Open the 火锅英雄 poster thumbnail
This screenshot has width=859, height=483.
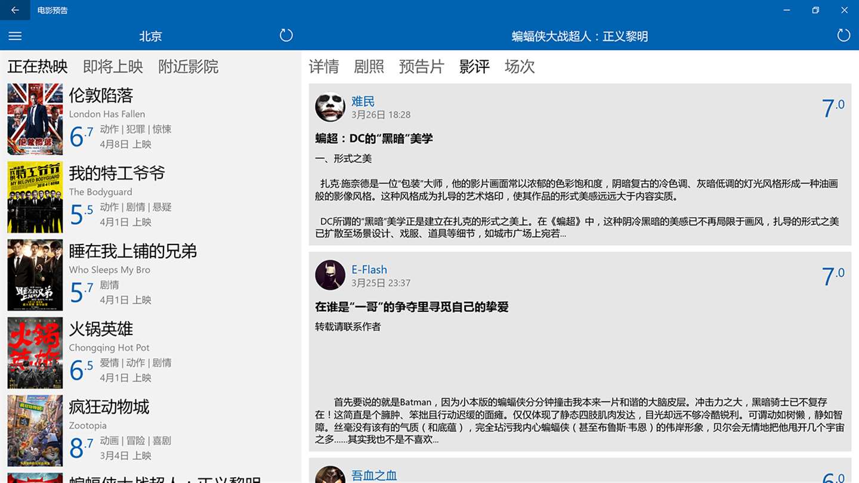(35, 353)
